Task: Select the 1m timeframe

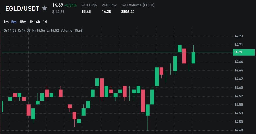Action: pos(6,22)
